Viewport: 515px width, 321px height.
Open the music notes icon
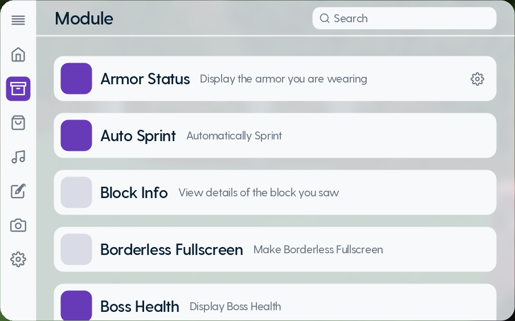pyautogui.click(x=18, y=157)
